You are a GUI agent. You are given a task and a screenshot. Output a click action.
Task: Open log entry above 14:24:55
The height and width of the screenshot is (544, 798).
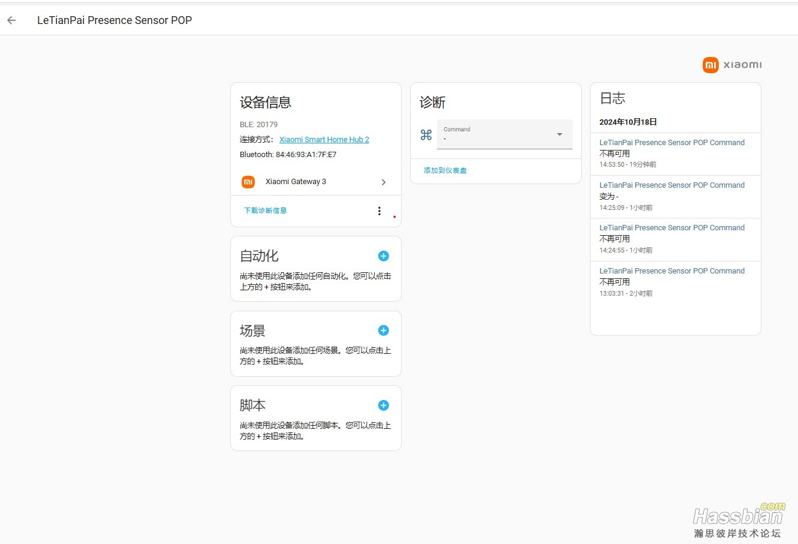672,228
